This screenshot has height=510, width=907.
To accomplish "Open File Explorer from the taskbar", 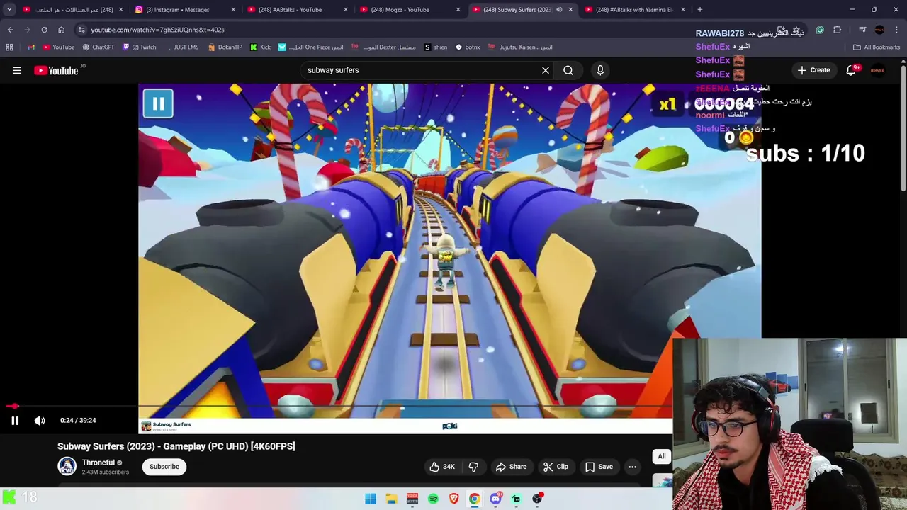I will pyautogui.click(x=391, y=499).
